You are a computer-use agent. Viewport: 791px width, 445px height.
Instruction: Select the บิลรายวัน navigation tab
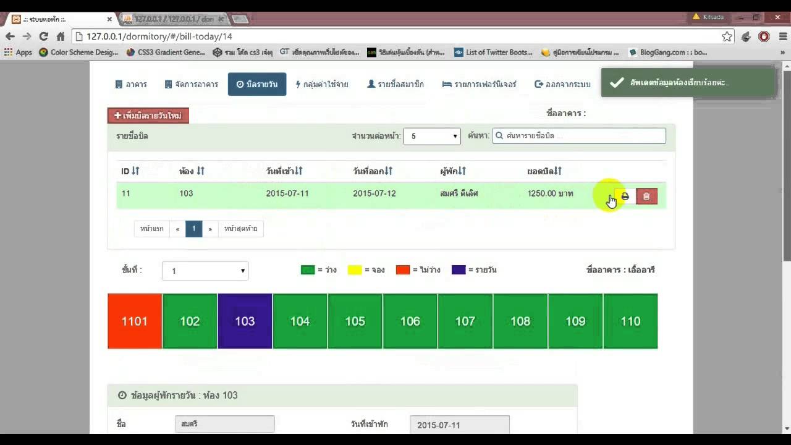[x=257, y=84]
